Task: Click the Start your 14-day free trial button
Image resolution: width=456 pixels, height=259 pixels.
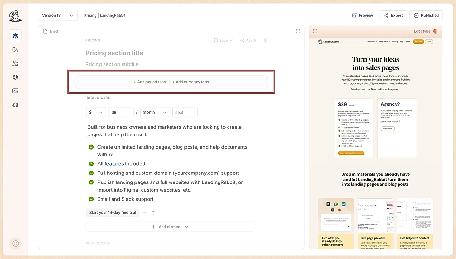Action: [x=113, y=213]
